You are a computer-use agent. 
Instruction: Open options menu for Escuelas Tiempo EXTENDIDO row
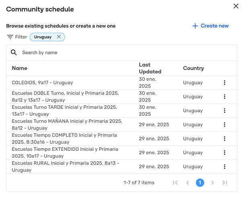click(224, 153)
